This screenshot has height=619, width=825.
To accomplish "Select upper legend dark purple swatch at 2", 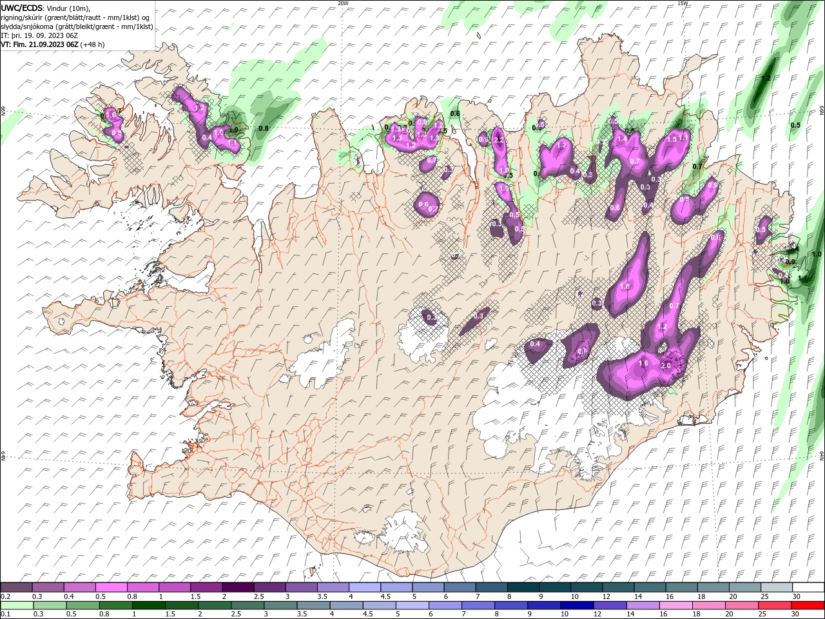I will tap(238, 587).
